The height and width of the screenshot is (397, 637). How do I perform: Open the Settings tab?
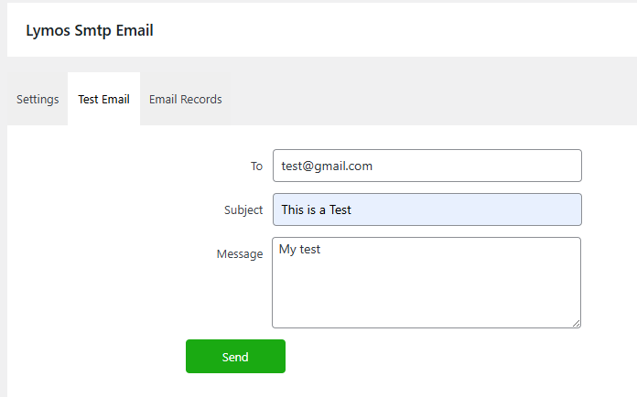[x=38, y=99]
